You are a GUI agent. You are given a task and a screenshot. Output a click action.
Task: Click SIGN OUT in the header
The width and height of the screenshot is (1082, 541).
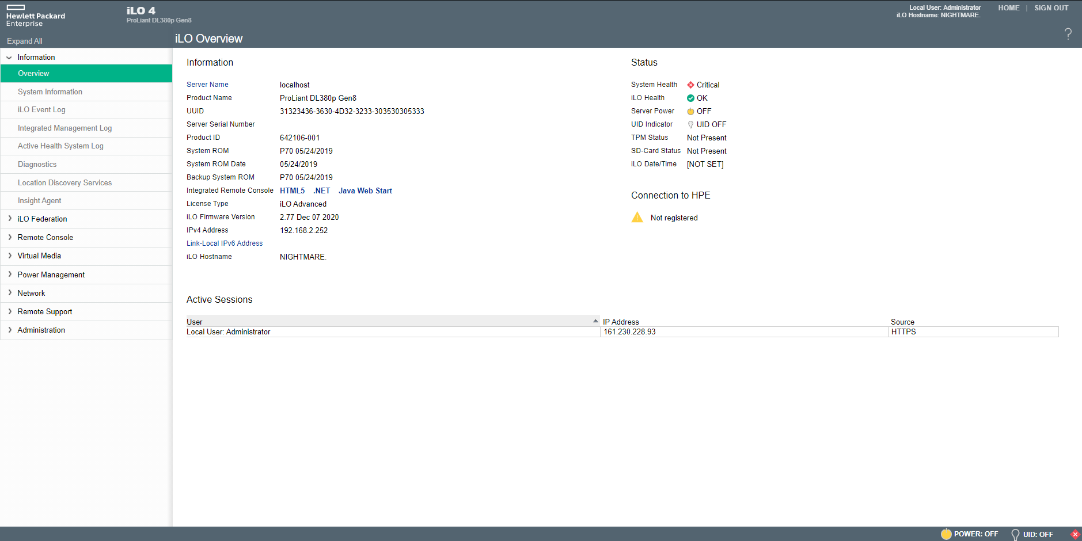[x=1051, y=8]
